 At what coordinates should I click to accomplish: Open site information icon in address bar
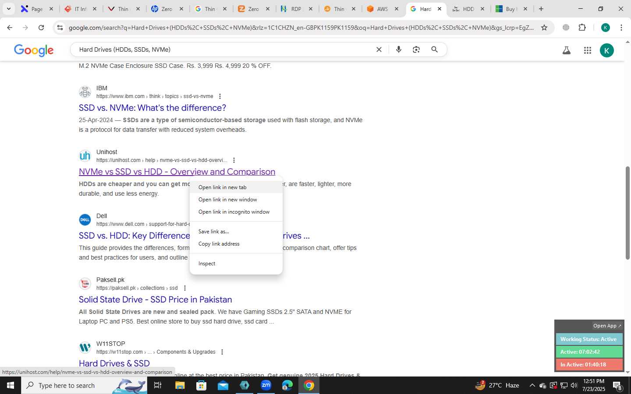(60, 28)
